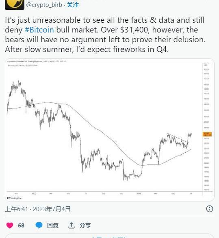
Task: Open the #Bitcoin hashtag link
Action: pos(39,30)
